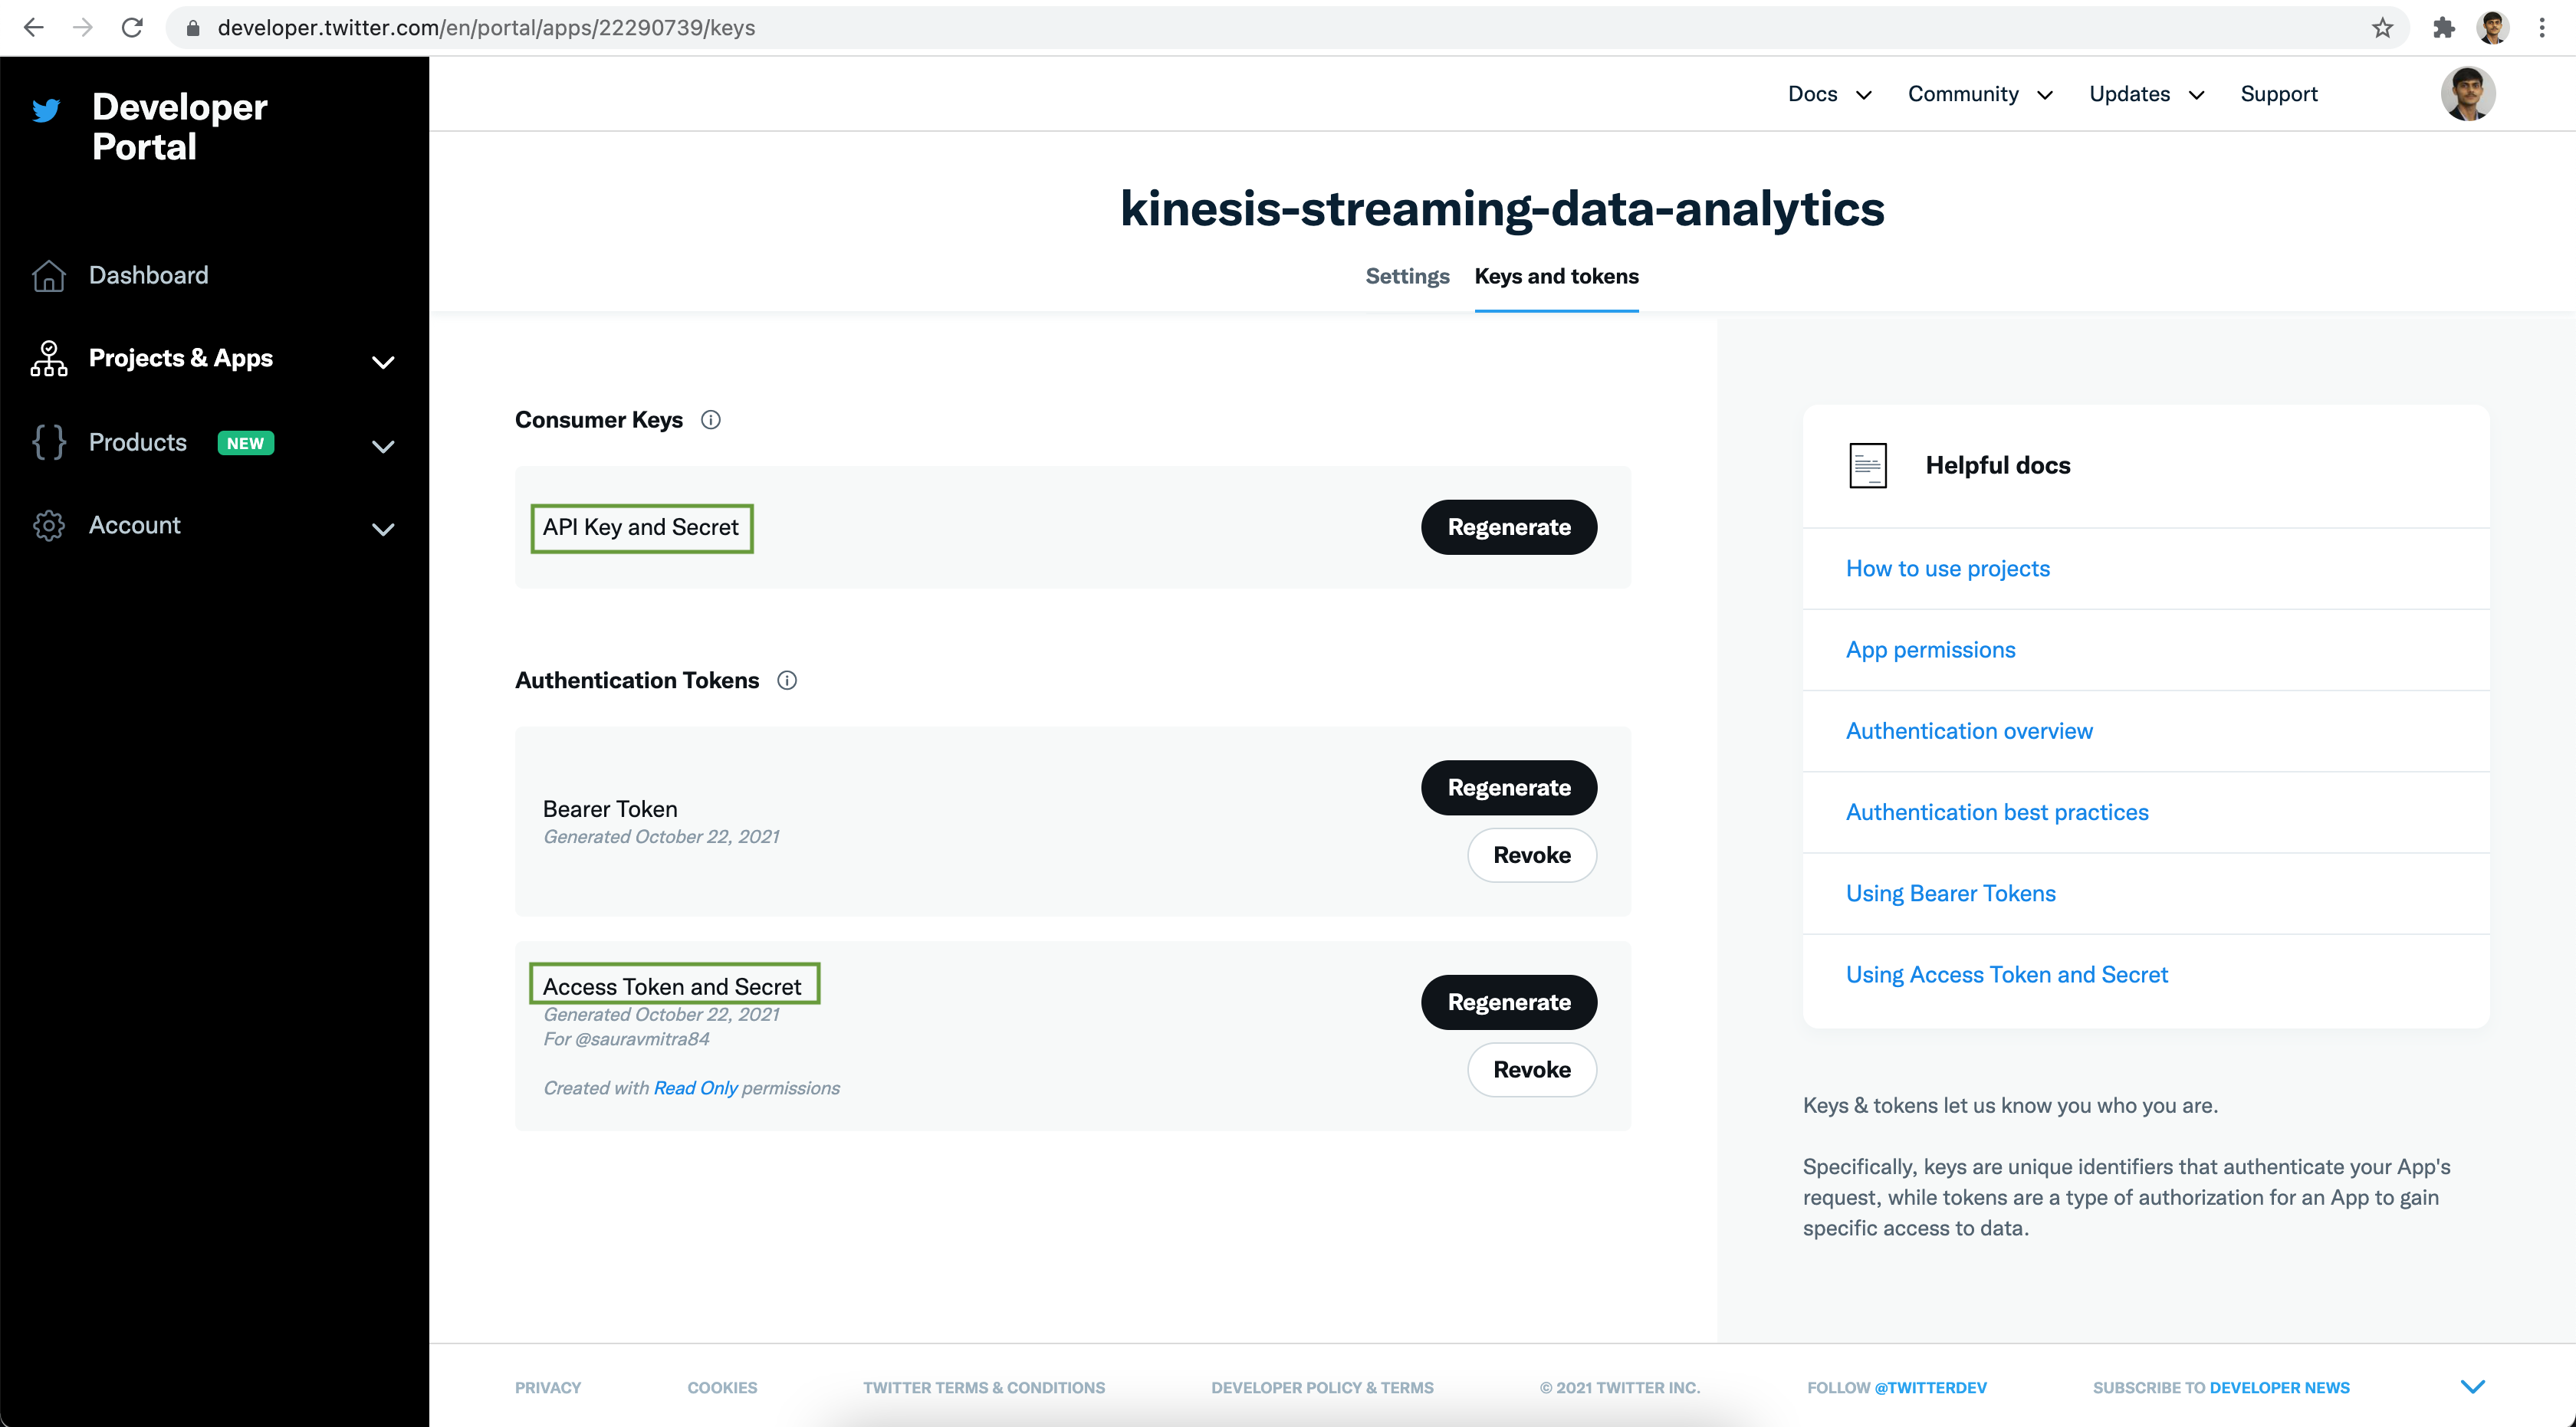Open Developer Policy & Terms footer link
Viewport: 2576px width, 1427px height.
[x=1322, y=1387]
